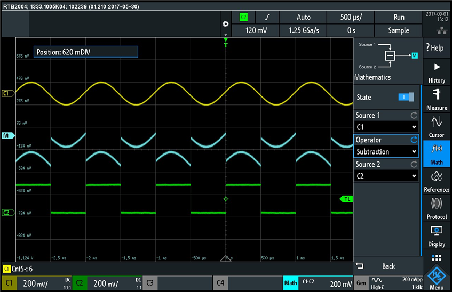Toggle the Mathematics State switch

[406, 97]
